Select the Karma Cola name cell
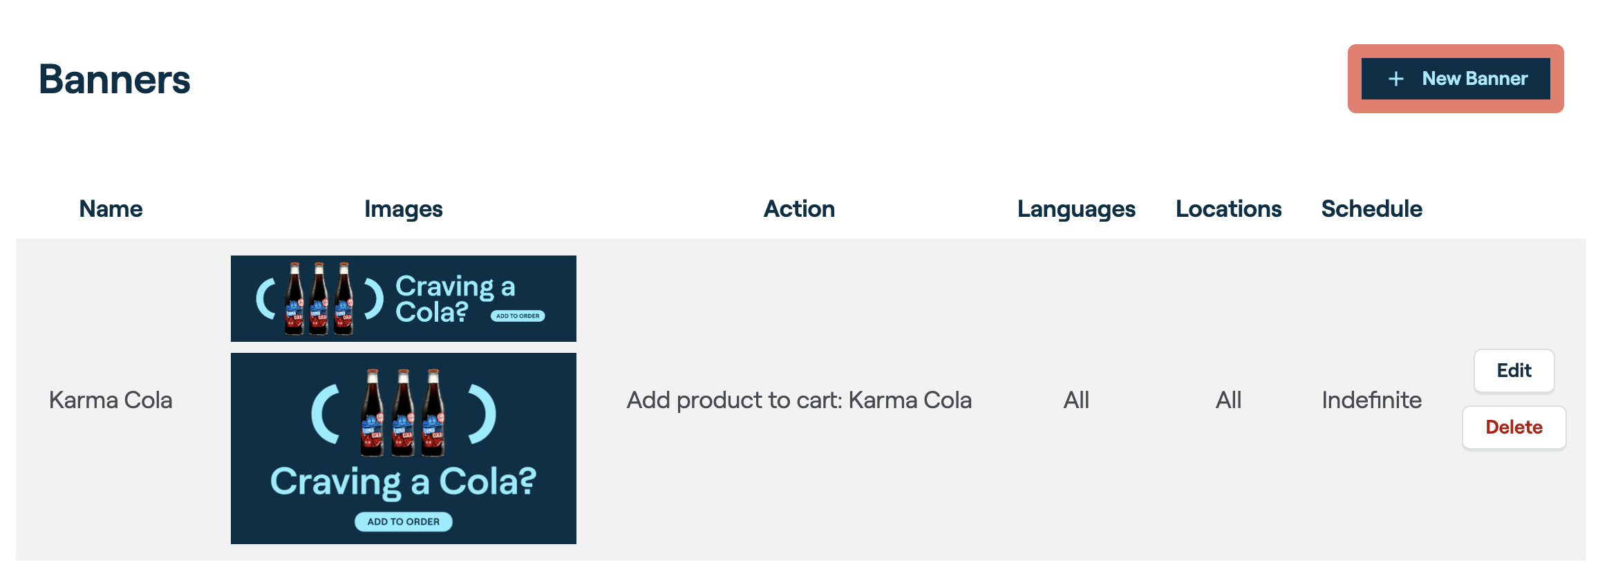 tap(111, 400)
